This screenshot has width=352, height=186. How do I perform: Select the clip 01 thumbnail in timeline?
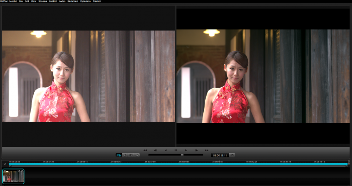pos(13,176)
